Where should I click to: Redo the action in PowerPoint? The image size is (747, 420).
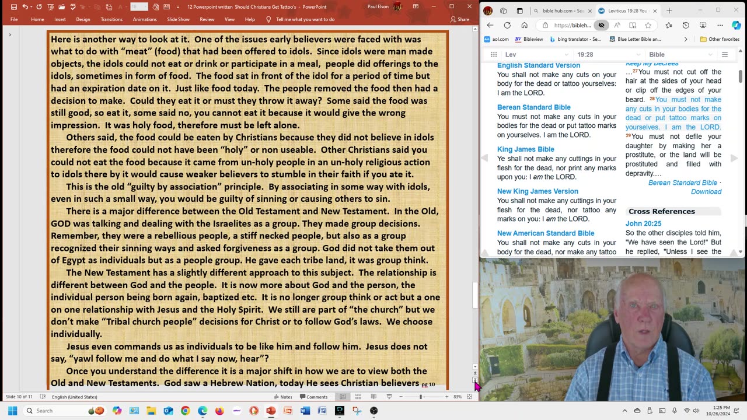click(x=39, y=7)
